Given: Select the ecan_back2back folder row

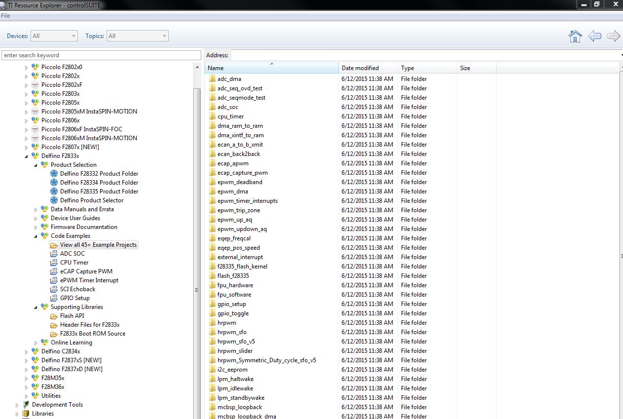Looking at the screenshot, I should click(x=239, y=154).
